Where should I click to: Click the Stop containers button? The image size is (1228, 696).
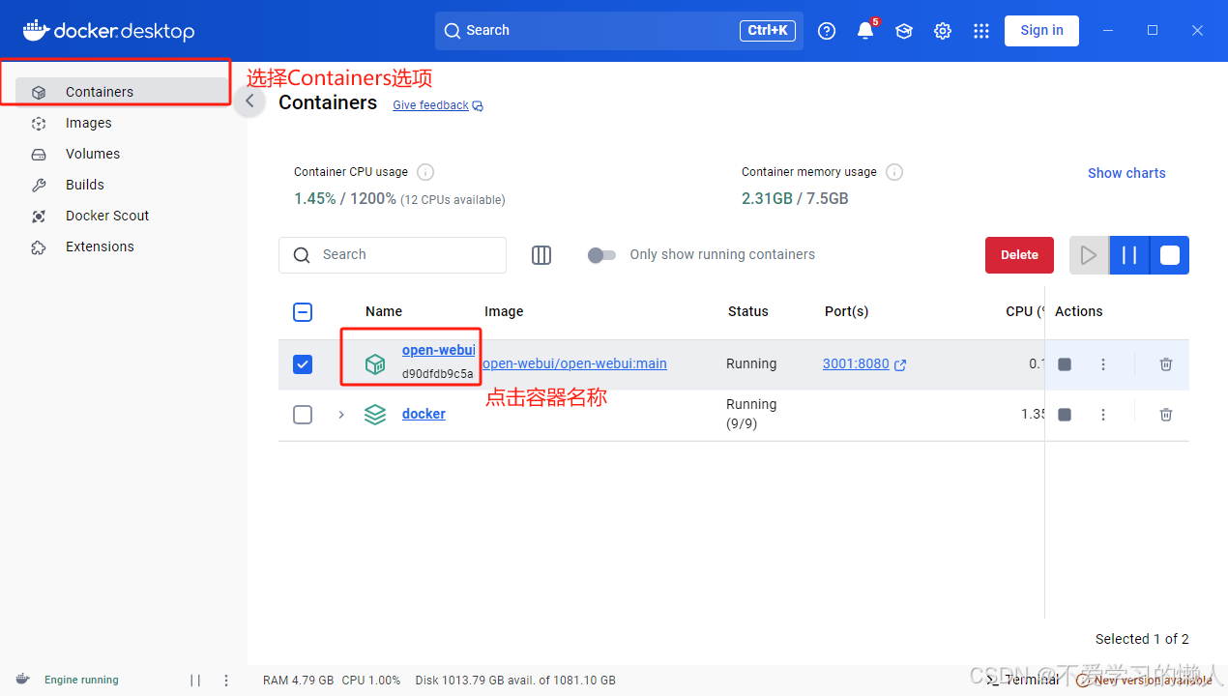click(1170, 255)
